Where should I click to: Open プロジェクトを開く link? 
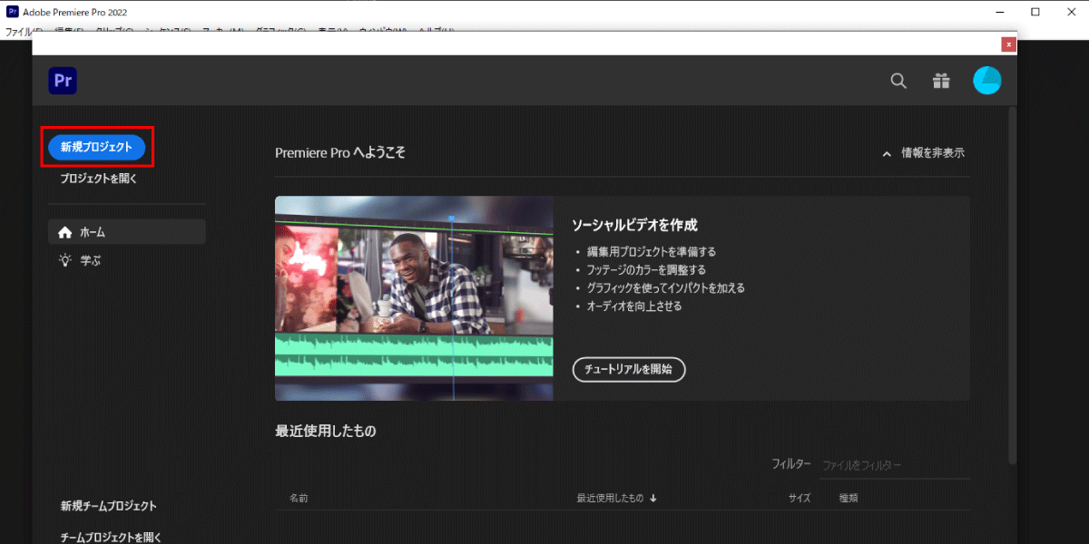tap(99, 180)
